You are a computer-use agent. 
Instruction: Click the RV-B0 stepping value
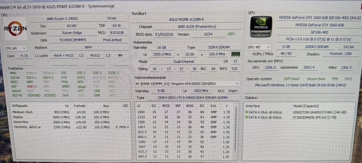pos(72,26)
